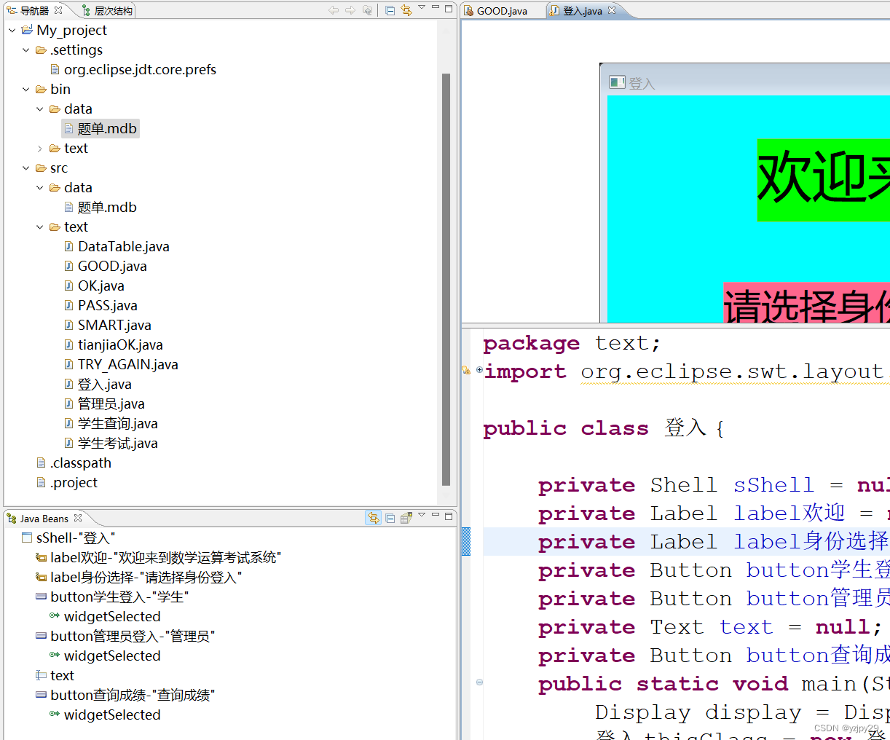Switch to the GOOD.java editor tab
The image size is (890, 740).
click(503, 10)
